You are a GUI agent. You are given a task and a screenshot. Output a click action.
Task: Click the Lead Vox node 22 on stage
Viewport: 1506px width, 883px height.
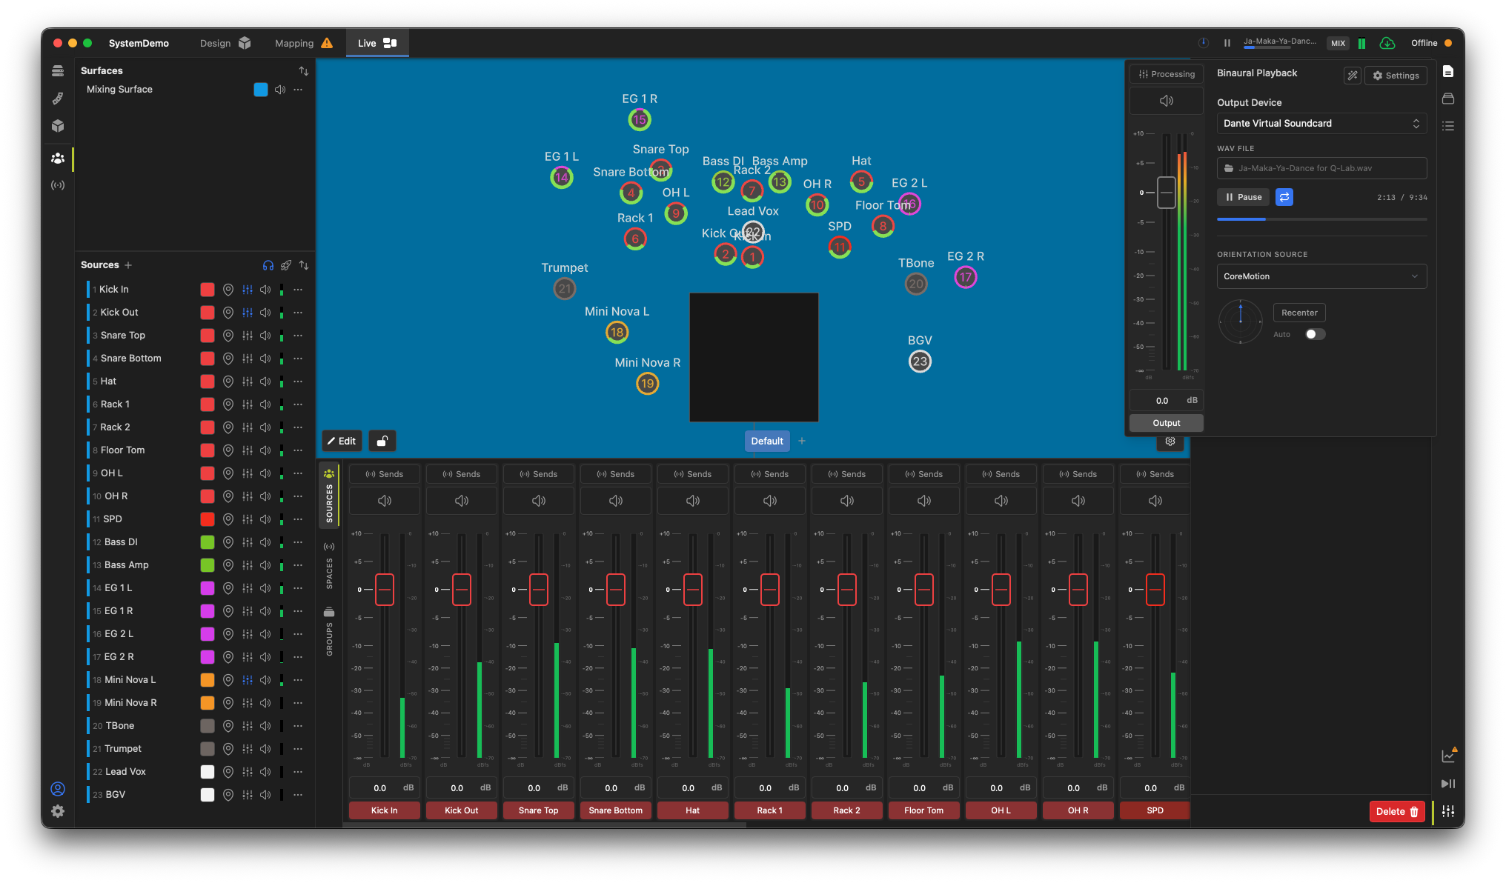click(753, 233)
